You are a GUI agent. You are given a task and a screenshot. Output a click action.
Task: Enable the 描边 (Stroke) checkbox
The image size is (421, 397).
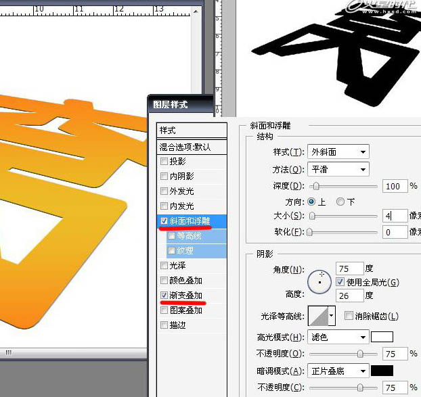164,325
